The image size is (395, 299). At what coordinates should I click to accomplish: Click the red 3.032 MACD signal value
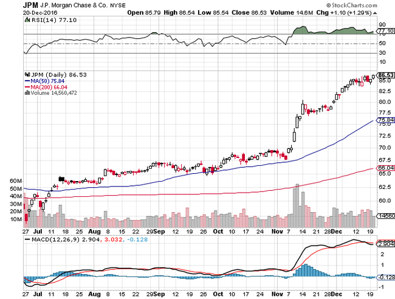[114, 239]
